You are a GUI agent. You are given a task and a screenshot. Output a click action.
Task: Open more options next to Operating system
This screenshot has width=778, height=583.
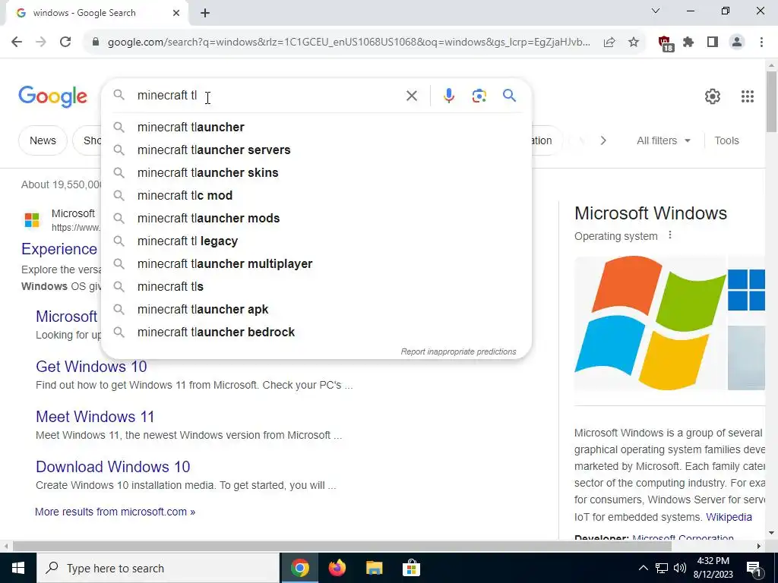point(670,235)
